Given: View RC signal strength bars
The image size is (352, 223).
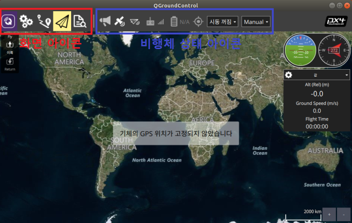Looking at the screenshot, I should point(161,22).
